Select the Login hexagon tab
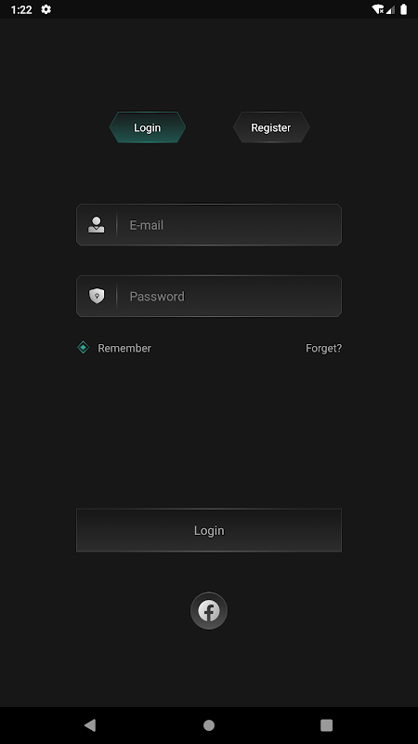 (x=148, y=127)
